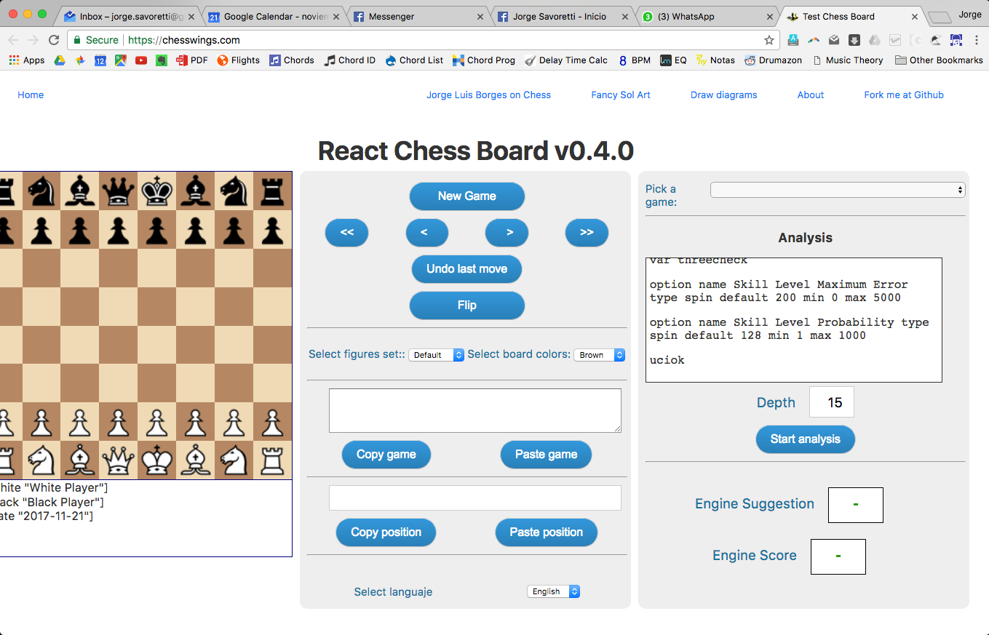
Task: Open the board colors dropdown showing Brown
Action: point(599,355)
